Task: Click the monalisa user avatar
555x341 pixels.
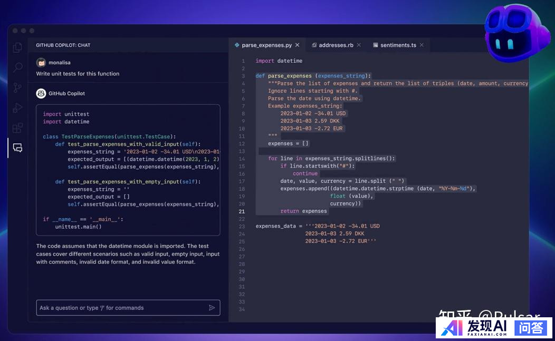Action: [41, 62]
